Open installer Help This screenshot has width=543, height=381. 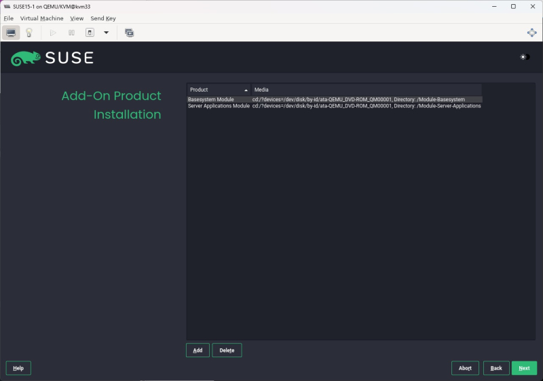(18, 368)
